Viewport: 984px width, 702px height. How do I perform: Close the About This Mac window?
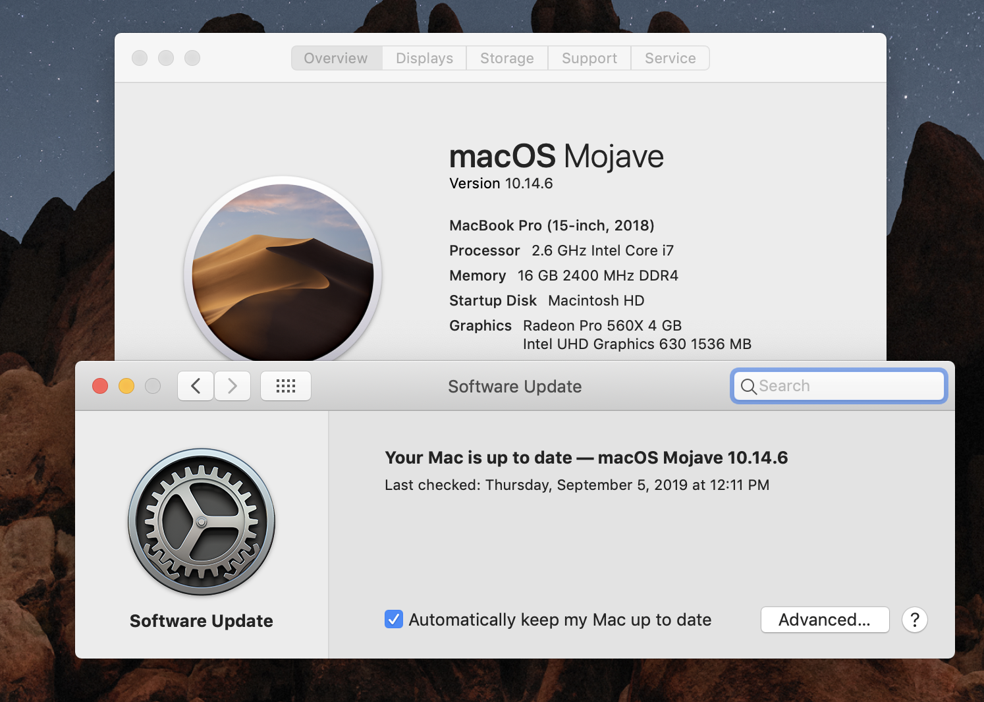pos(140,58)
